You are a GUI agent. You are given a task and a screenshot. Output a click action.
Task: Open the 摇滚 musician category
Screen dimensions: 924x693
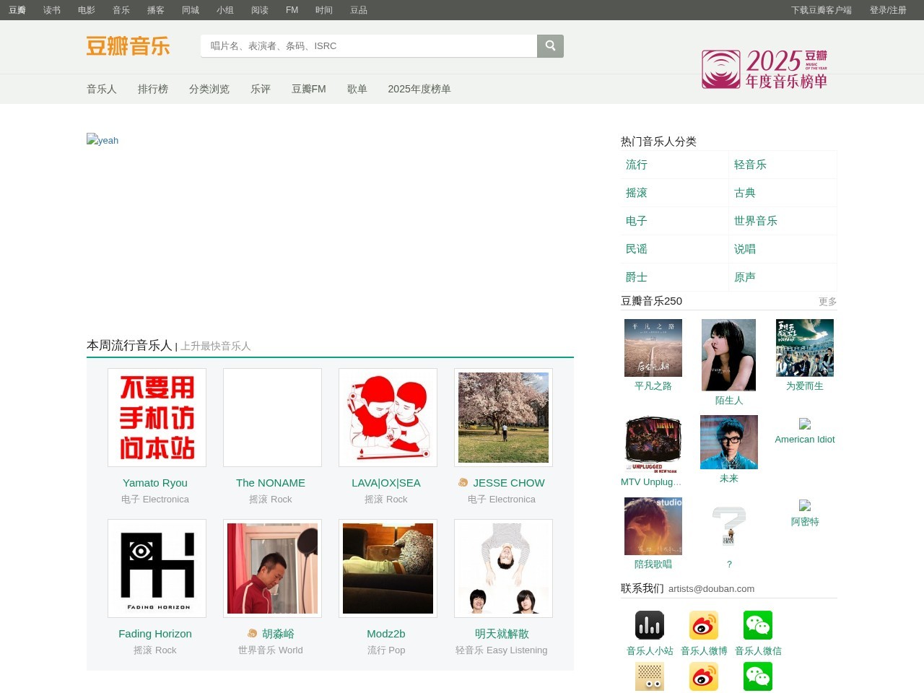pos(637,193)
